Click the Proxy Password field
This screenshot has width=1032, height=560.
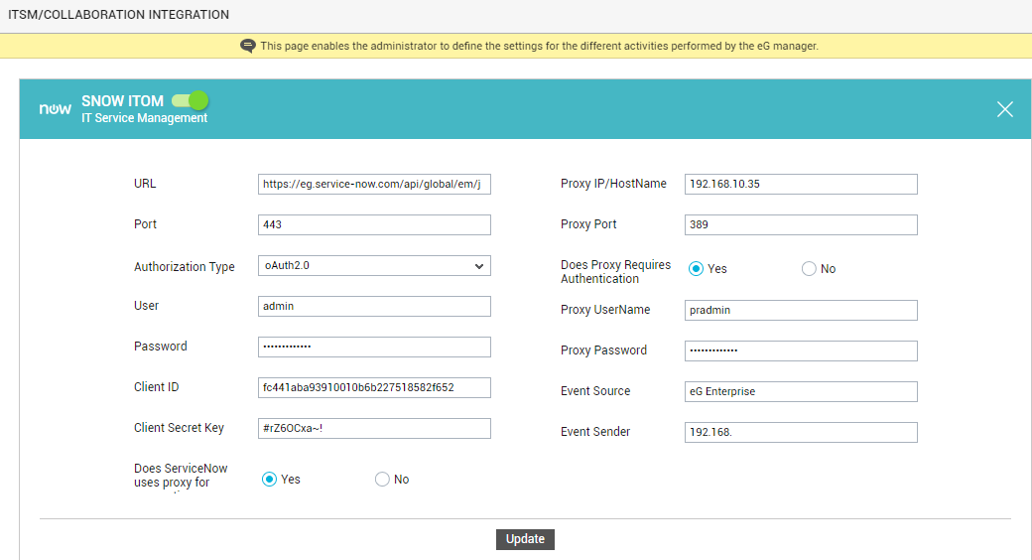[801, 351]
